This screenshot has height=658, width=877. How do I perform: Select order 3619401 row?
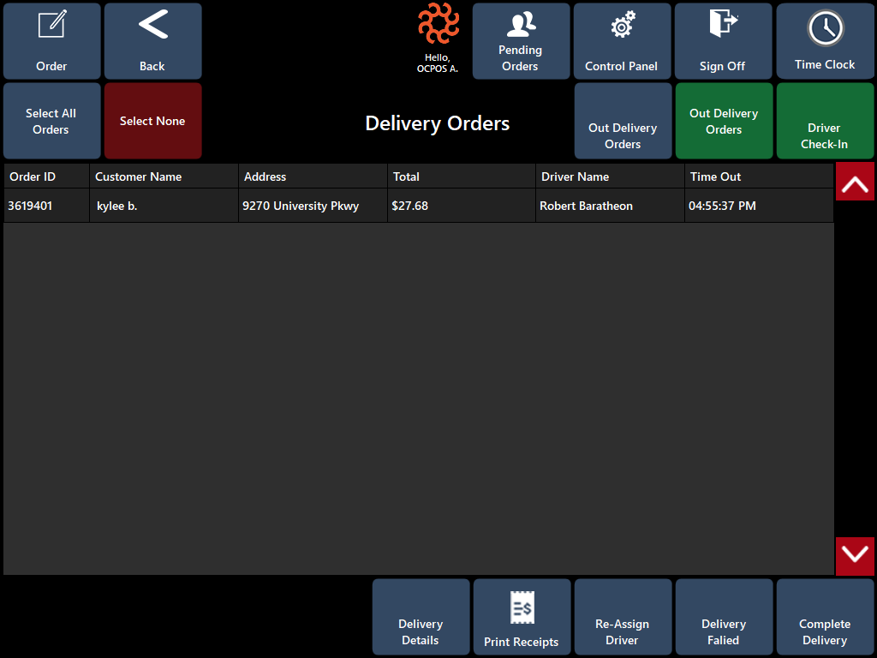(418, 206)
